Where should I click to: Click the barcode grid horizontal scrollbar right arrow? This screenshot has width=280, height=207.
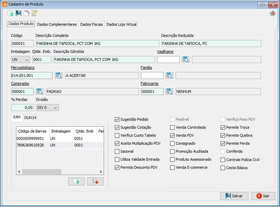click(101, 172)
